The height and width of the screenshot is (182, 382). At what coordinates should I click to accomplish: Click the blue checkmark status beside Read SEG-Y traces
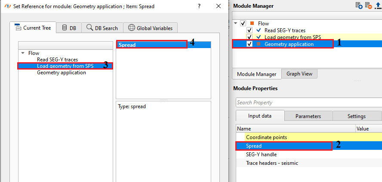pyautogui.click(x=259, y=30)
